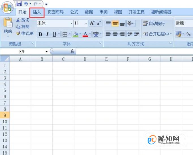Apply percent style
Screen dimensions: 193x155
188,34
